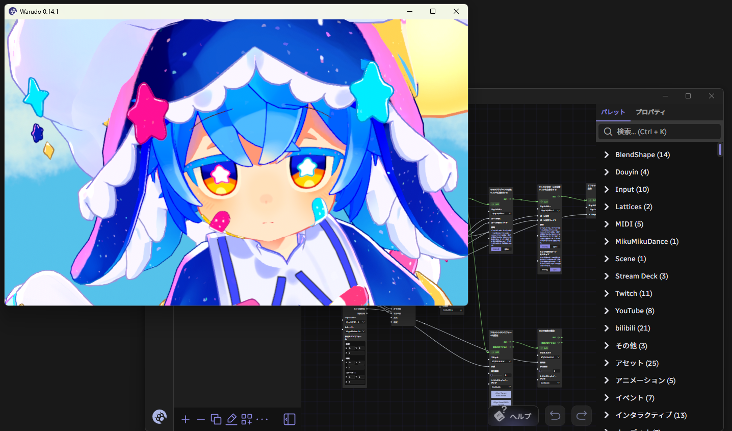This screenshot has height=431, width=732.
Task: Select the pencil rename icon
Action: [231, 419]
